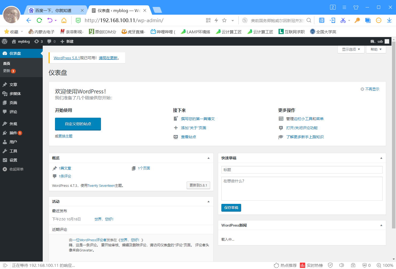Click the purple undo-close-tab icon

click(50, 20)
